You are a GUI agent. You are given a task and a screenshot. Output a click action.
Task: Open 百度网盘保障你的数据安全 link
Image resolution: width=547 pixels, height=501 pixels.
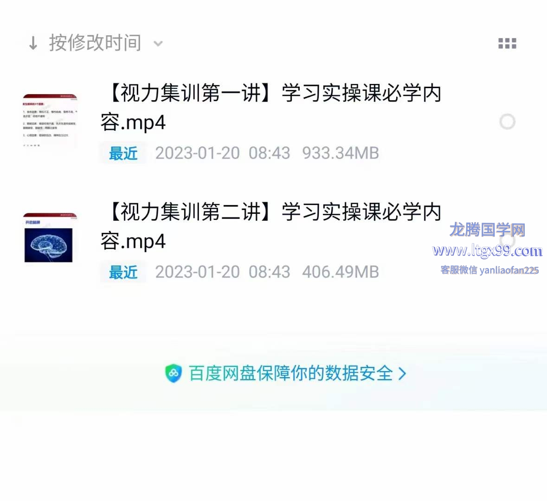(291, 373)
